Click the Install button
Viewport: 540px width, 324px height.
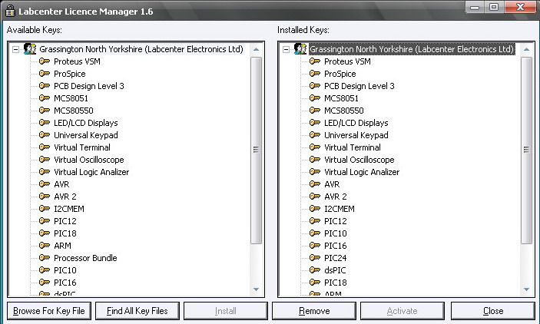click(226, 311)
